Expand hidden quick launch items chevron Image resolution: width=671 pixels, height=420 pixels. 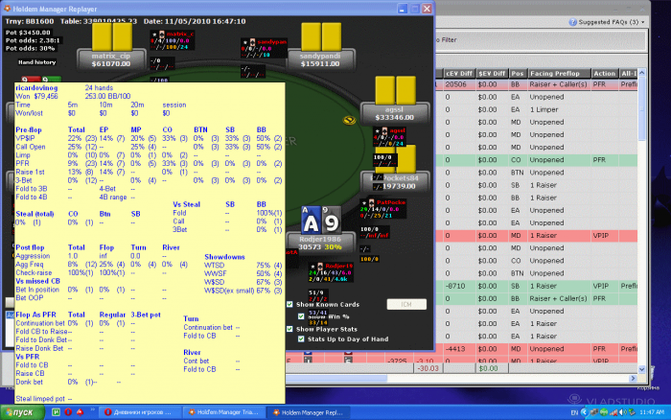tap(92, 410)
